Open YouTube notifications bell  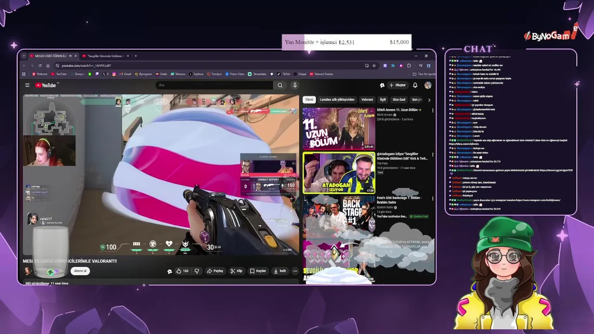[x=415, y=85]
